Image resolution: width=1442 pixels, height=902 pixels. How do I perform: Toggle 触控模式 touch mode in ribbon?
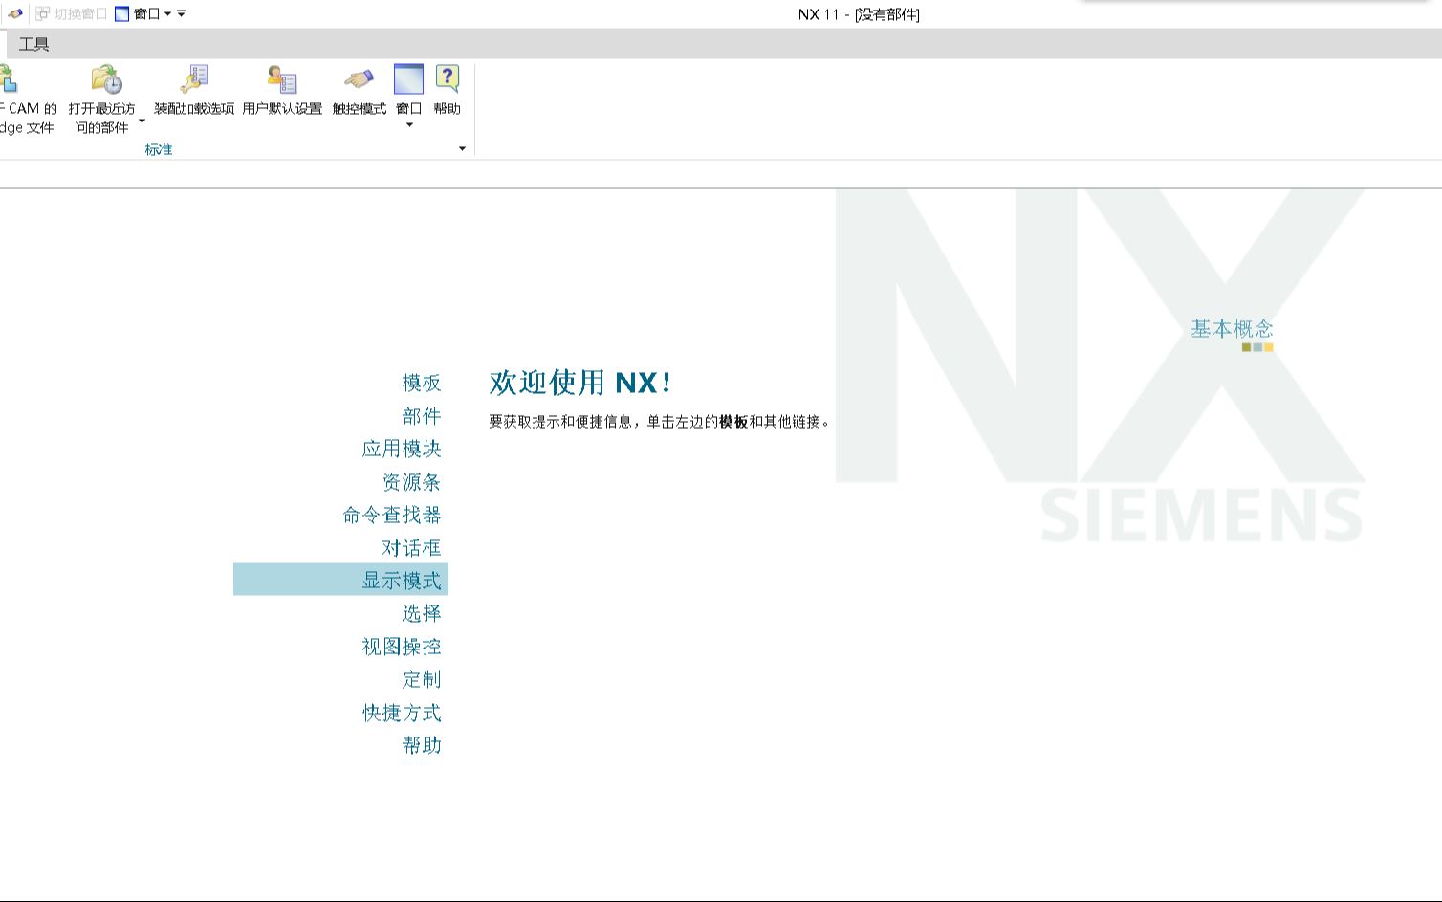[x=360, y=91]
